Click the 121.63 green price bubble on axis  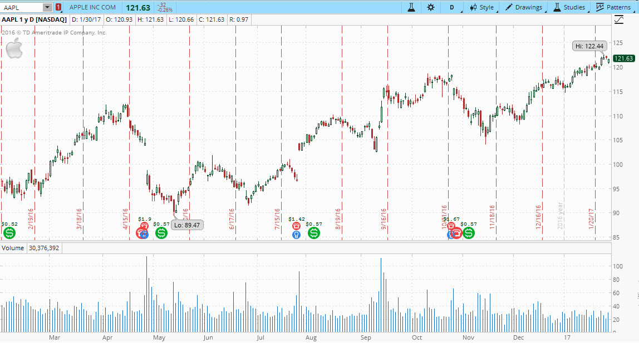(x=623, y=58)
